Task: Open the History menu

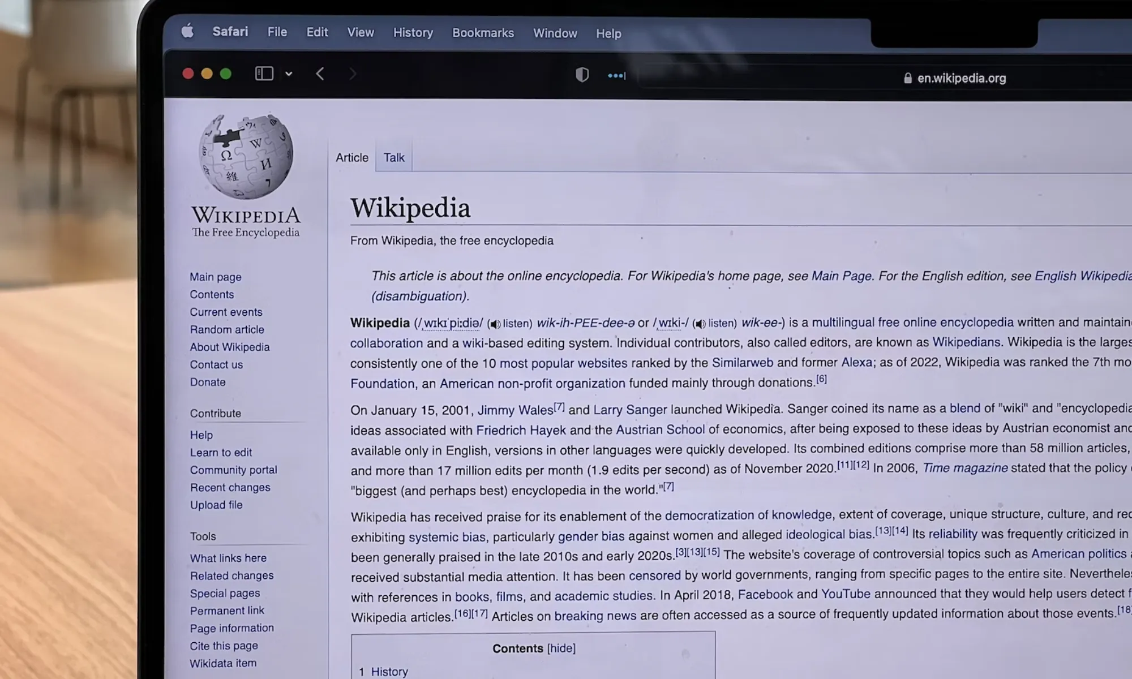Action: [x=413, y=33]
